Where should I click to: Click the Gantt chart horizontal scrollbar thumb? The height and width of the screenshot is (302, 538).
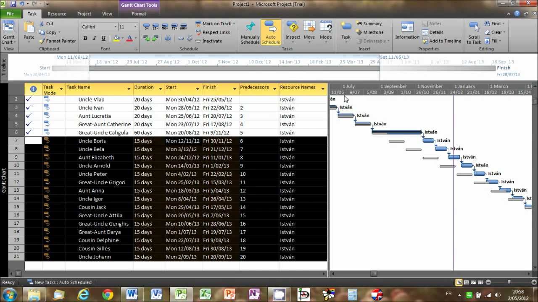click(374, 273)
